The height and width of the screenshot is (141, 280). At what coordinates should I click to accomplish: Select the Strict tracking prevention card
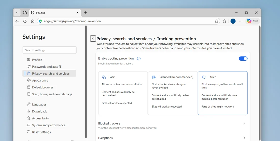click(x=223, y=93)
